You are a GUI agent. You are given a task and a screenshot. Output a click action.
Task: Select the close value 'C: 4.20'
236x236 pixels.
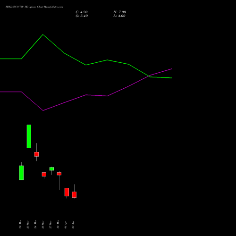click(x=82, y=12)
